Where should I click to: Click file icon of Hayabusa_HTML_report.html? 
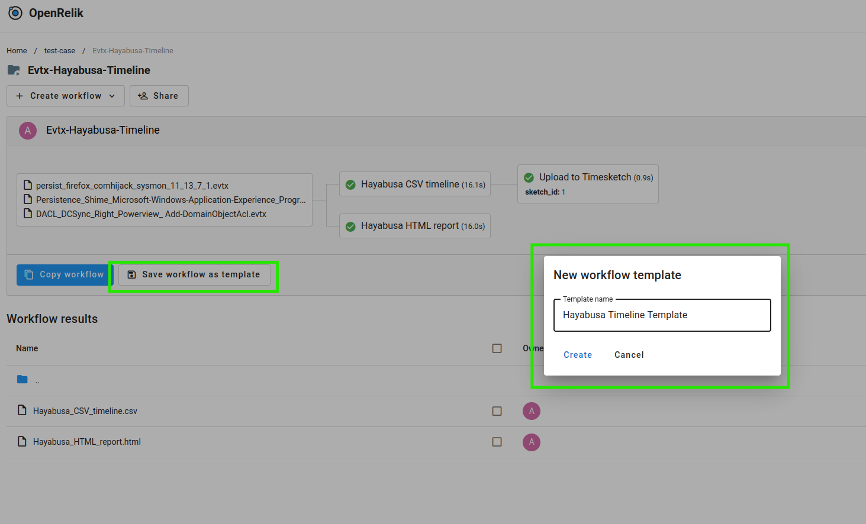click(x=22, y=441)
